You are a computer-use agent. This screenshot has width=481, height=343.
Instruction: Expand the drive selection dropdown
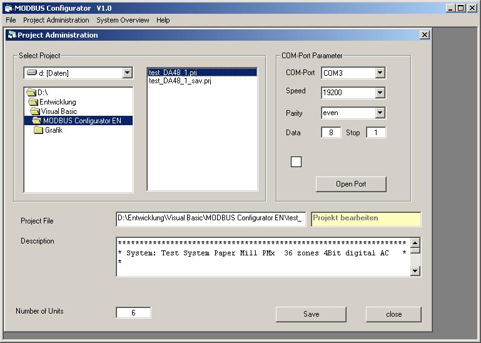[127, 73]
